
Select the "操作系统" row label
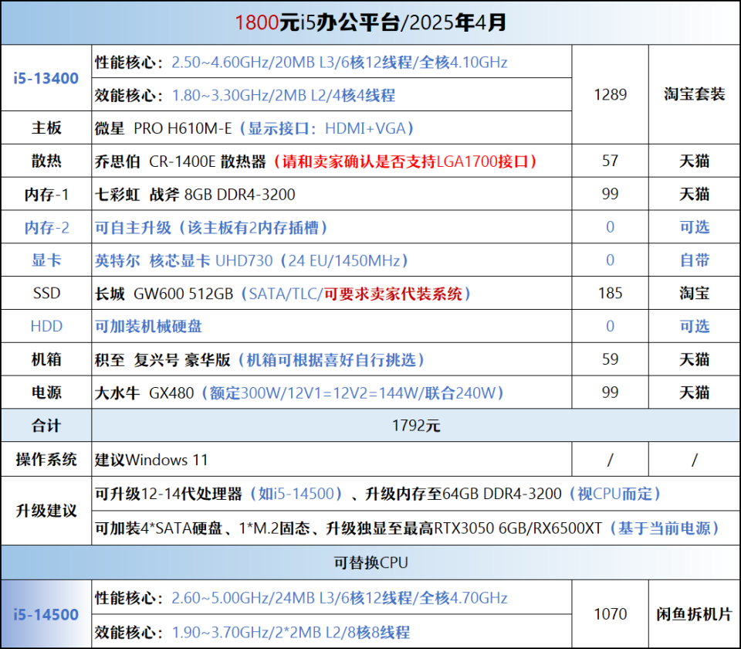click(46, 459)
